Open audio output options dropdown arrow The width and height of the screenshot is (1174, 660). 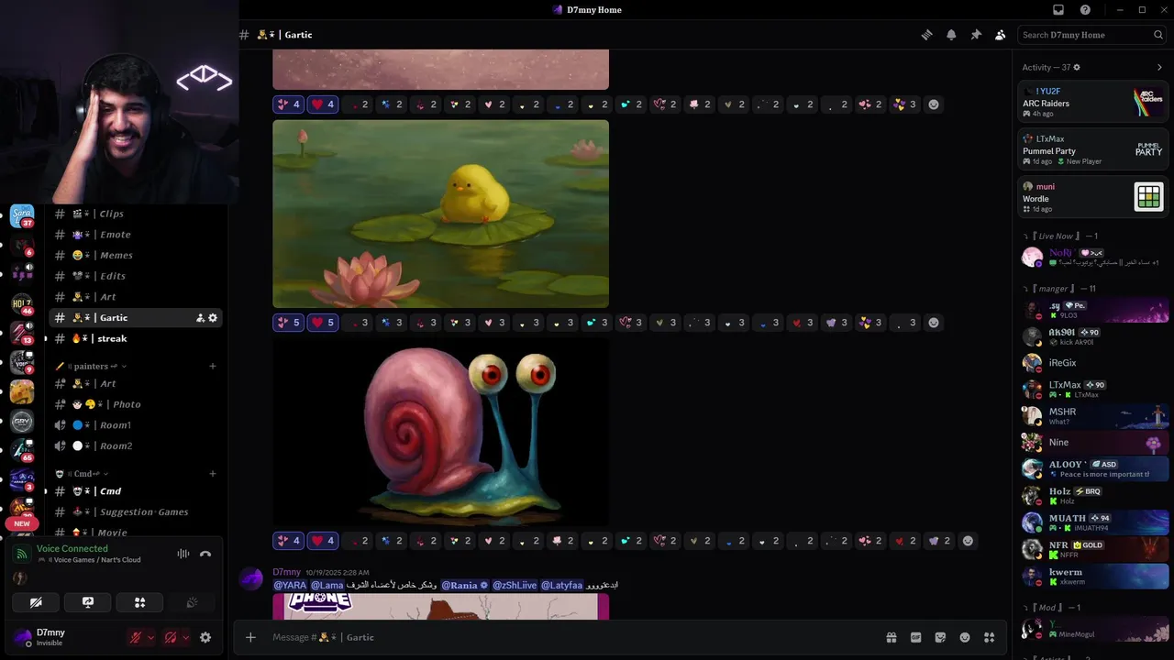185,637
